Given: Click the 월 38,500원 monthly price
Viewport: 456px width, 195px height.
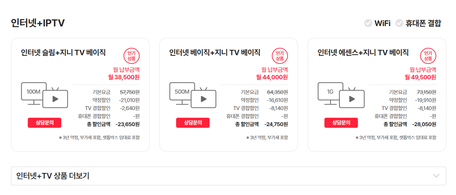Looking at the screenshot, I should coord(124,77).
